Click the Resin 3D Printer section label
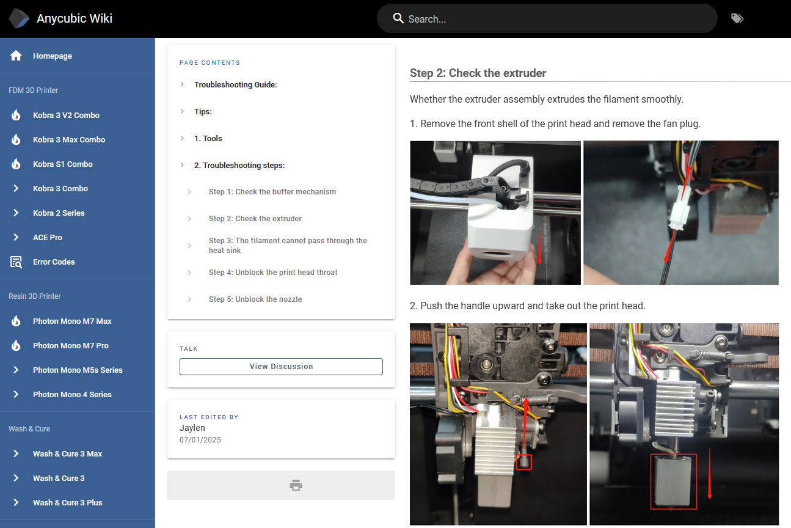The width and height of the screenshot is (791, 528). click(35, 296)
